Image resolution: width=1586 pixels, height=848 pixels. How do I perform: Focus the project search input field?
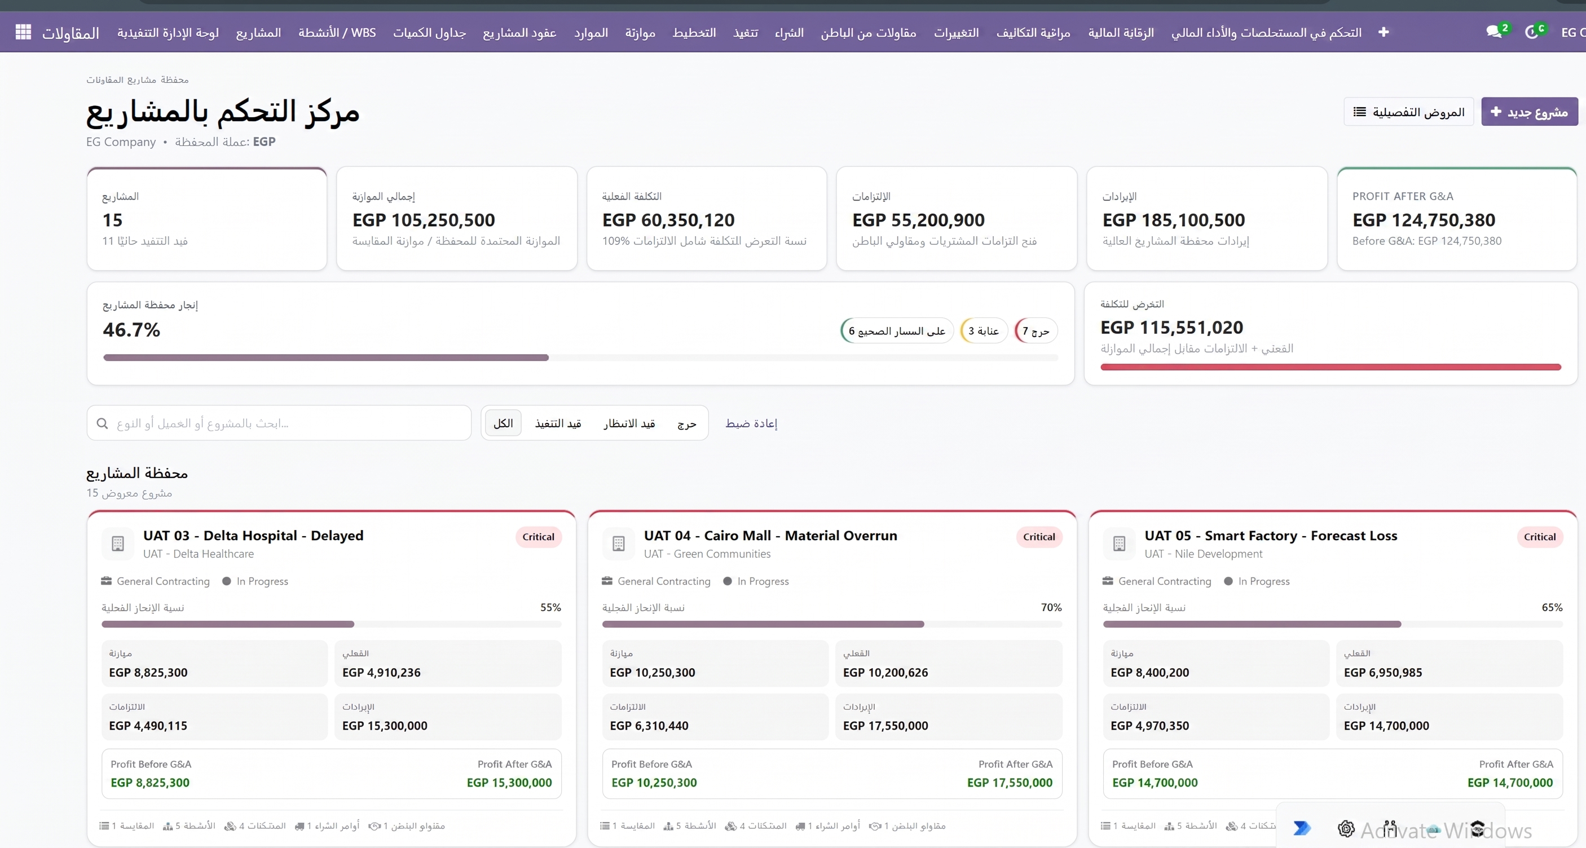279,423
